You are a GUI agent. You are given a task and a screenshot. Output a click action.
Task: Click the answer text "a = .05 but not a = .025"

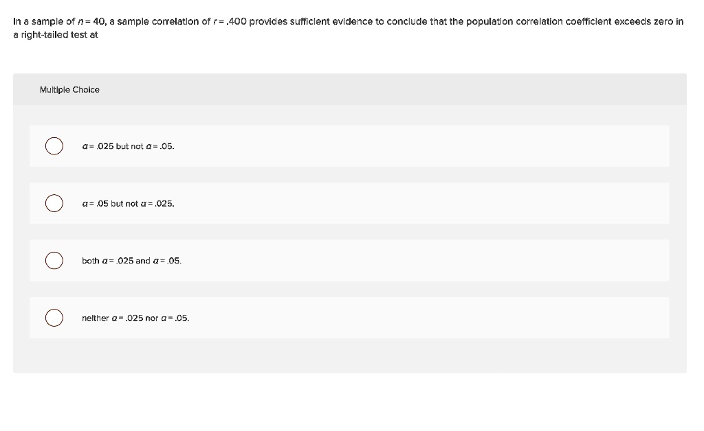coord(127,203)
